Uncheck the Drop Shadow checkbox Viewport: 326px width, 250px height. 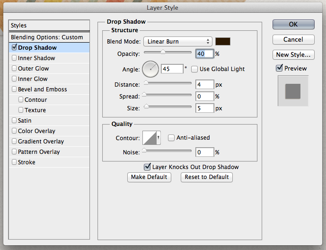(14, 47)
